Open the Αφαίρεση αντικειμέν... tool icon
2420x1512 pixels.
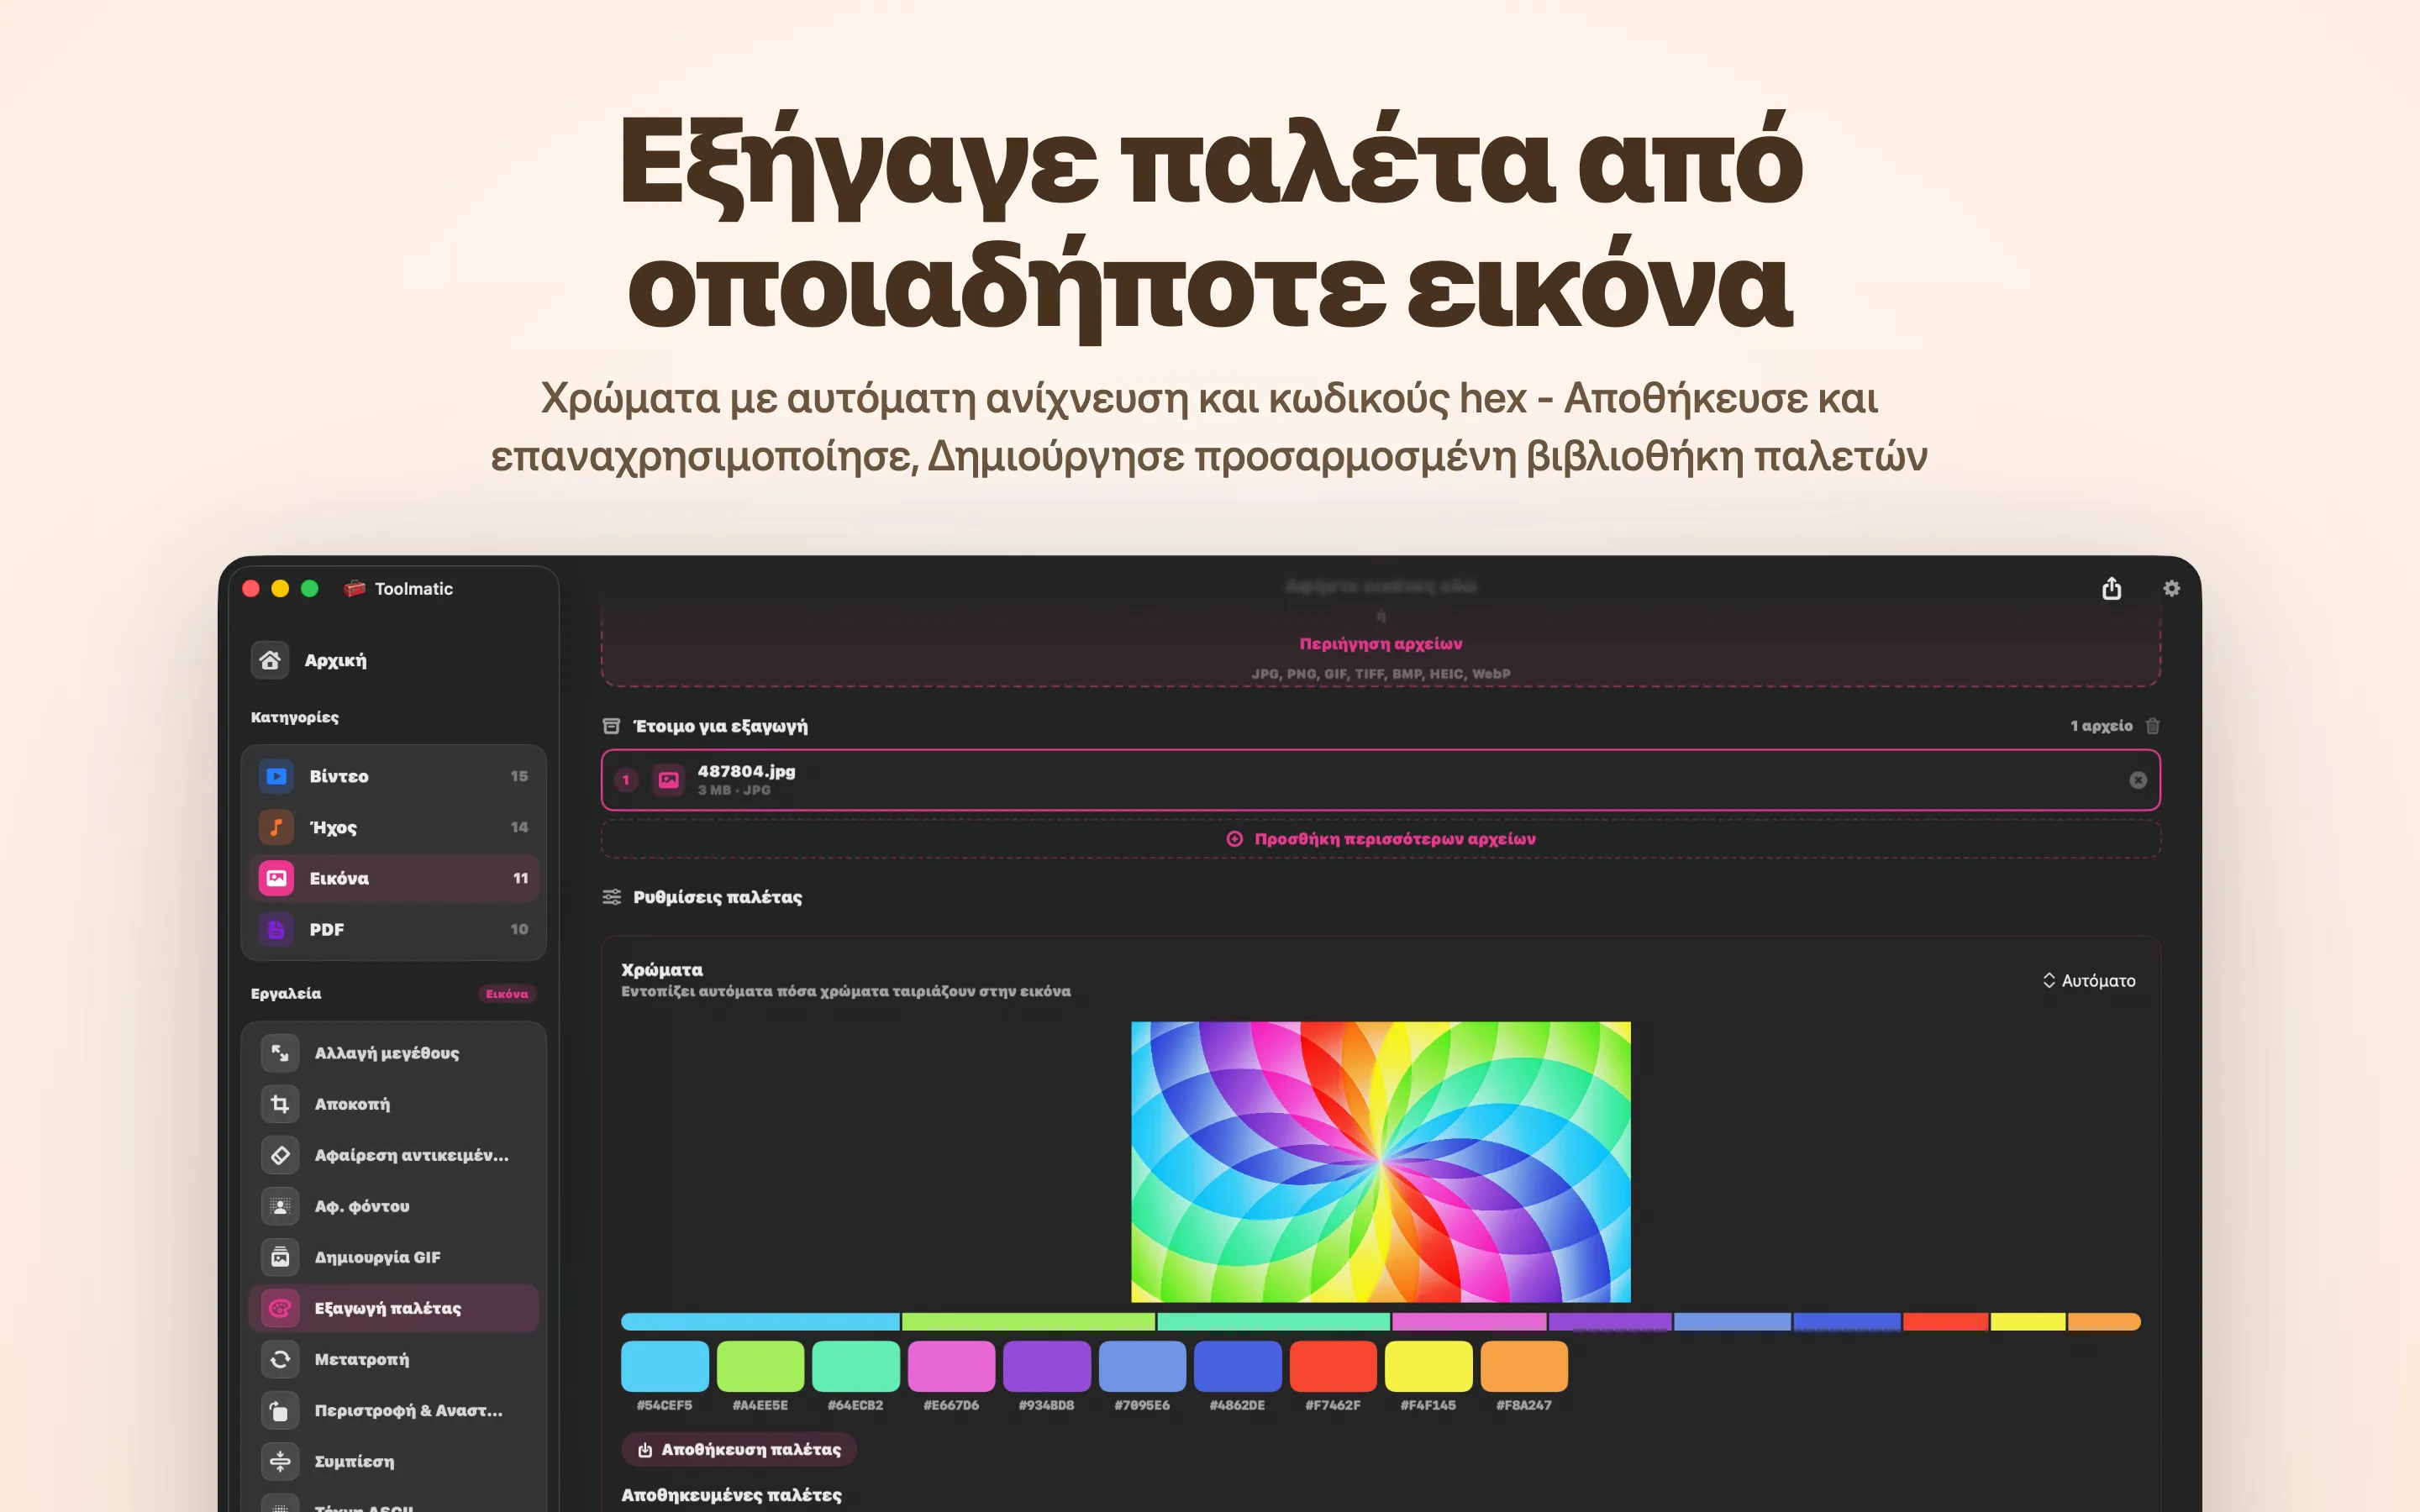pyautogui.click(x=280, y=1155)
